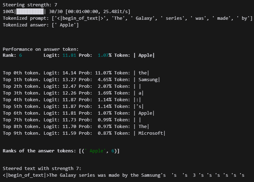
Task: Click the 'Steering strength: 7' line
Action: coord(30,5)
